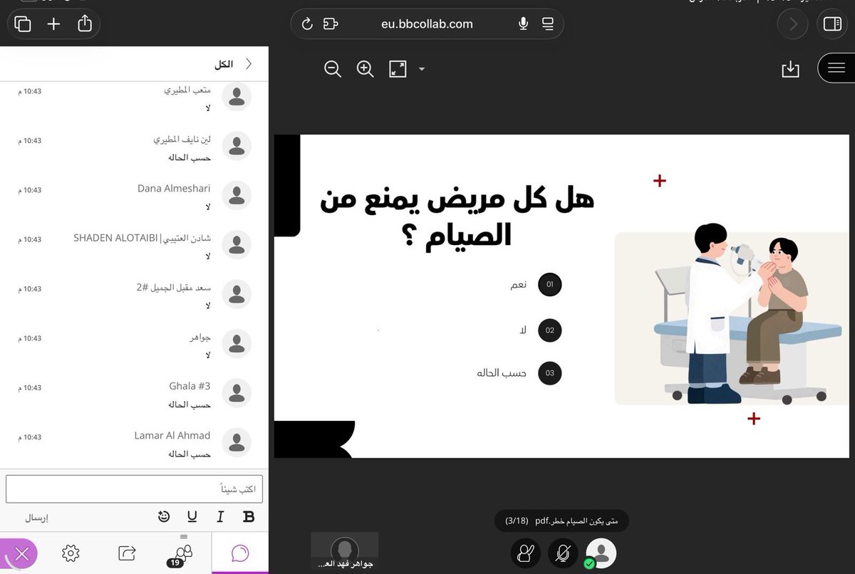Zoom out of the shared slide
Viewport: 855px width, 574px height.
point(333,69)
